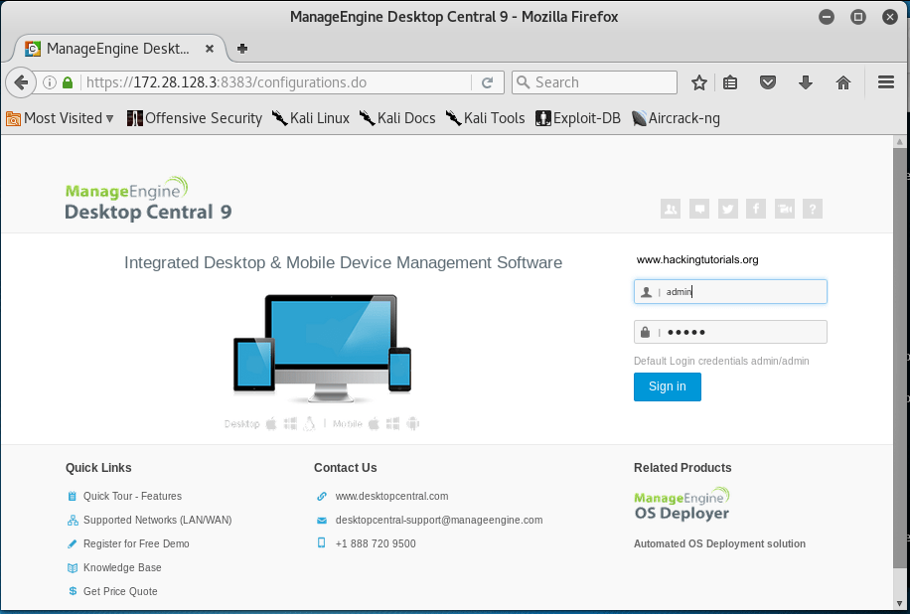Go back with the browser back arrow
The height and width of the screenshot is (614, 910).
point(21,82)
